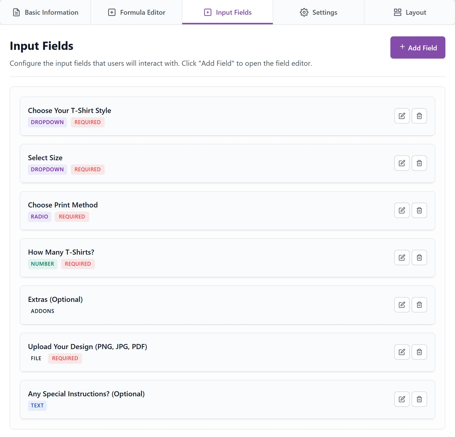
Task: Delete the Any Special Instructions field
Action: 419,399
